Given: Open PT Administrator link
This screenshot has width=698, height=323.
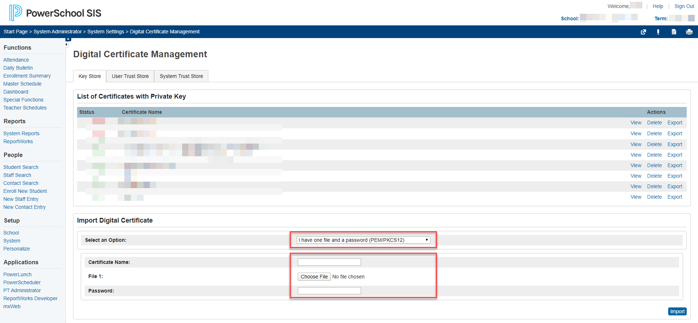Looking at the screenshot, I should [x=22, y=290].
